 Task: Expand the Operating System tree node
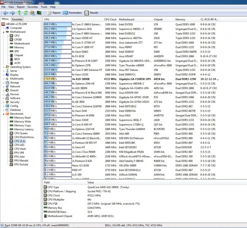coord(3,67)
